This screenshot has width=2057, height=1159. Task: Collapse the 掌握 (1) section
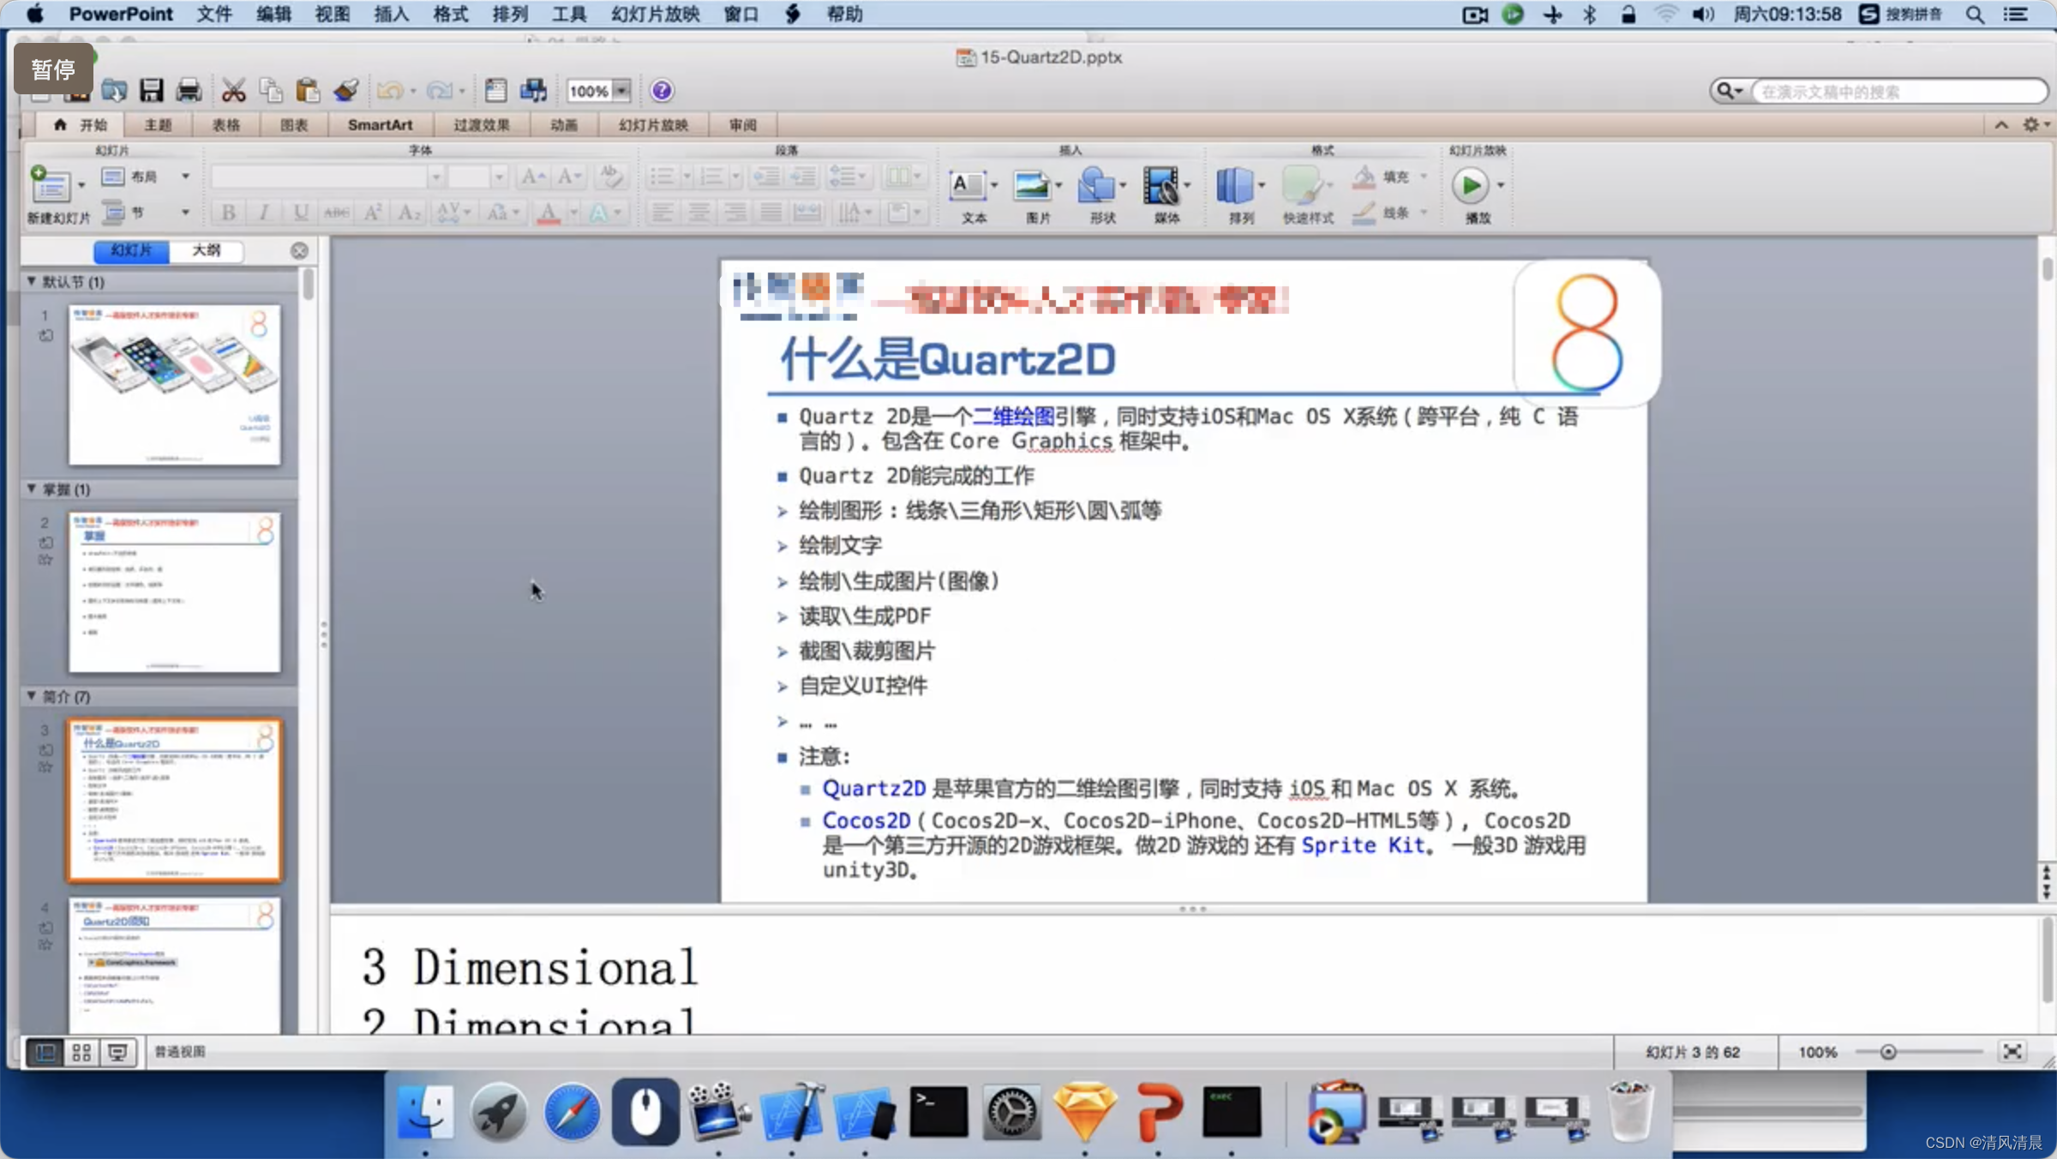[32, 489]
